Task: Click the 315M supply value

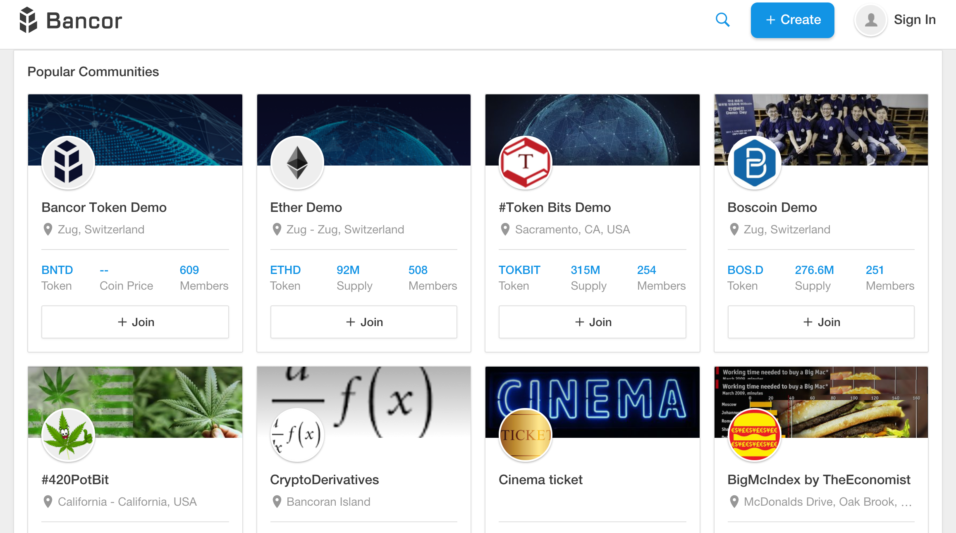Action: (x=586, y=270)
